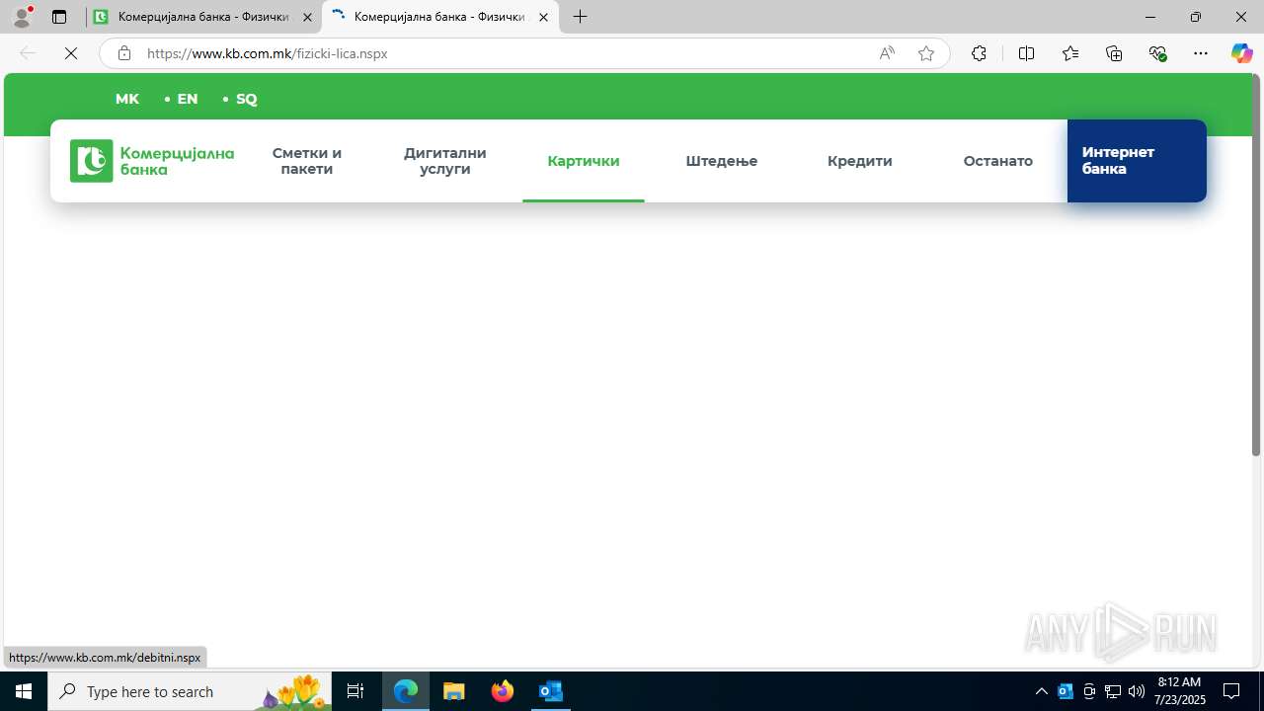The image size is (1264, 711).
Task: Switch site language to SQ
Action: [246, 99]
